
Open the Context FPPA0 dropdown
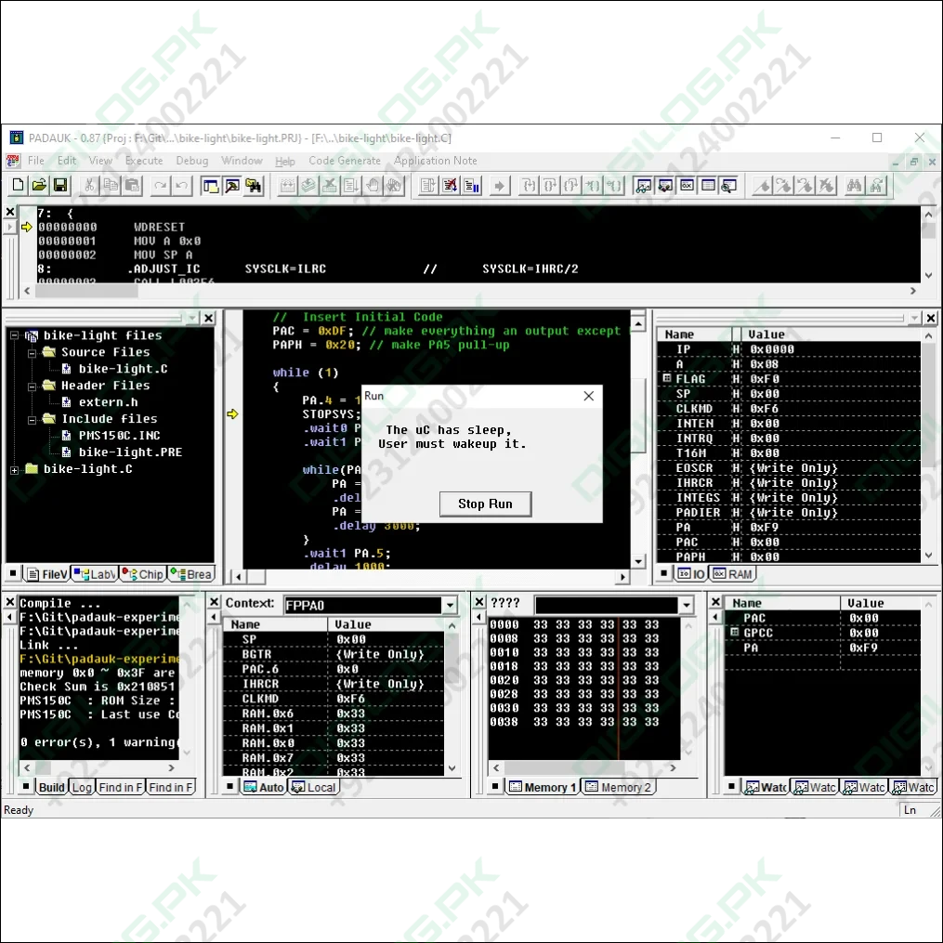[451, 606]
